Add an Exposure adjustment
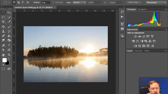The image size is (168, 94). pos(148,37)
